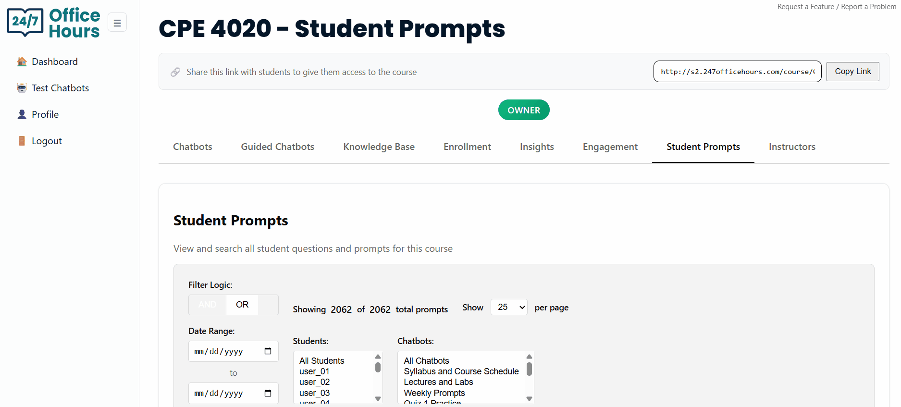Select user_02 in Students list

click(314, 382)
